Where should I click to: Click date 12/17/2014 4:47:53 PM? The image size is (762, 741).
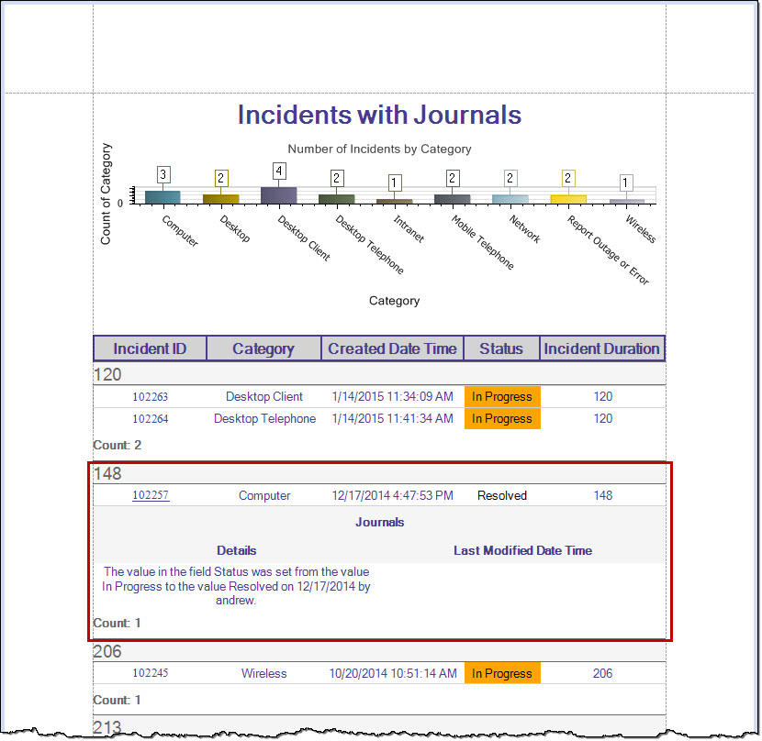tap(392, 495)
